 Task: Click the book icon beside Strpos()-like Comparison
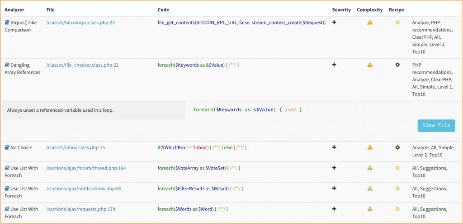[x=7, y=23]
